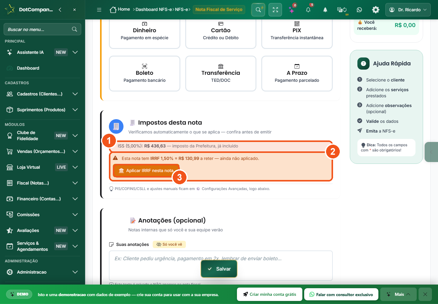This screenshot has width=438, height=304.
Task: Collapse sidebar with left chevron
Action: click(x=60, y=10)
